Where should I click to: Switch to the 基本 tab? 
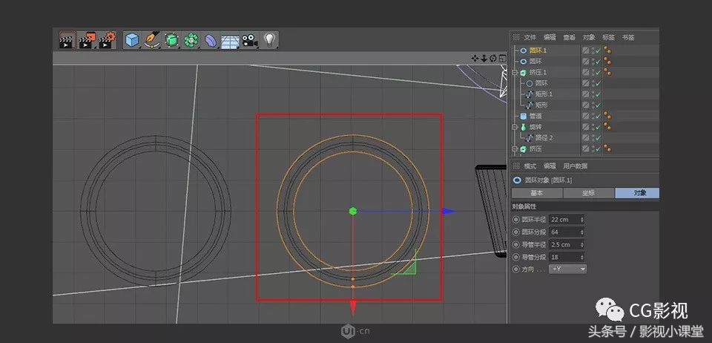coord(537,193)
